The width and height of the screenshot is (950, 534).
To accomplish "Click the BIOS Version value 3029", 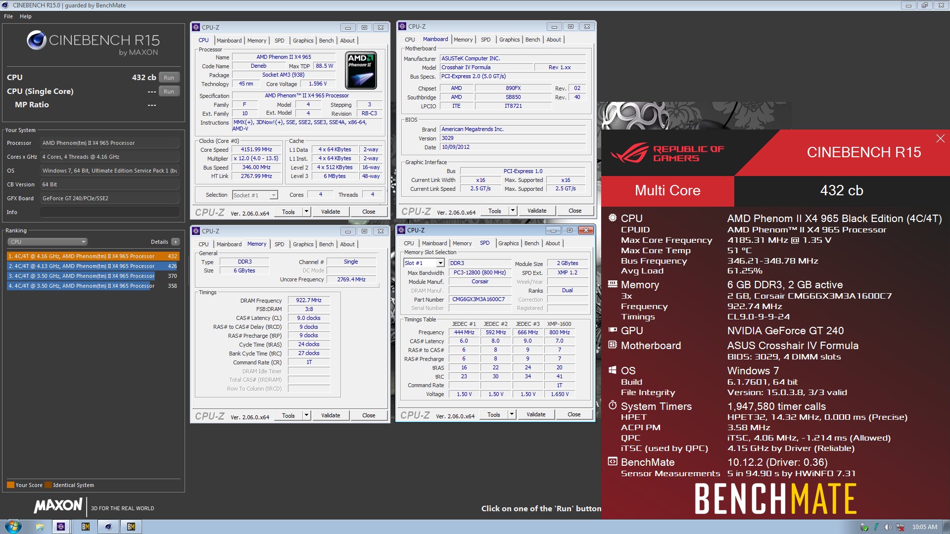I will click(x=513, y=138).
